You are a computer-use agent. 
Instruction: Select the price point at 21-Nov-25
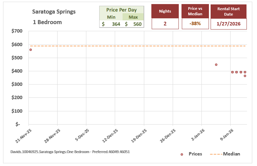(30, 50)
